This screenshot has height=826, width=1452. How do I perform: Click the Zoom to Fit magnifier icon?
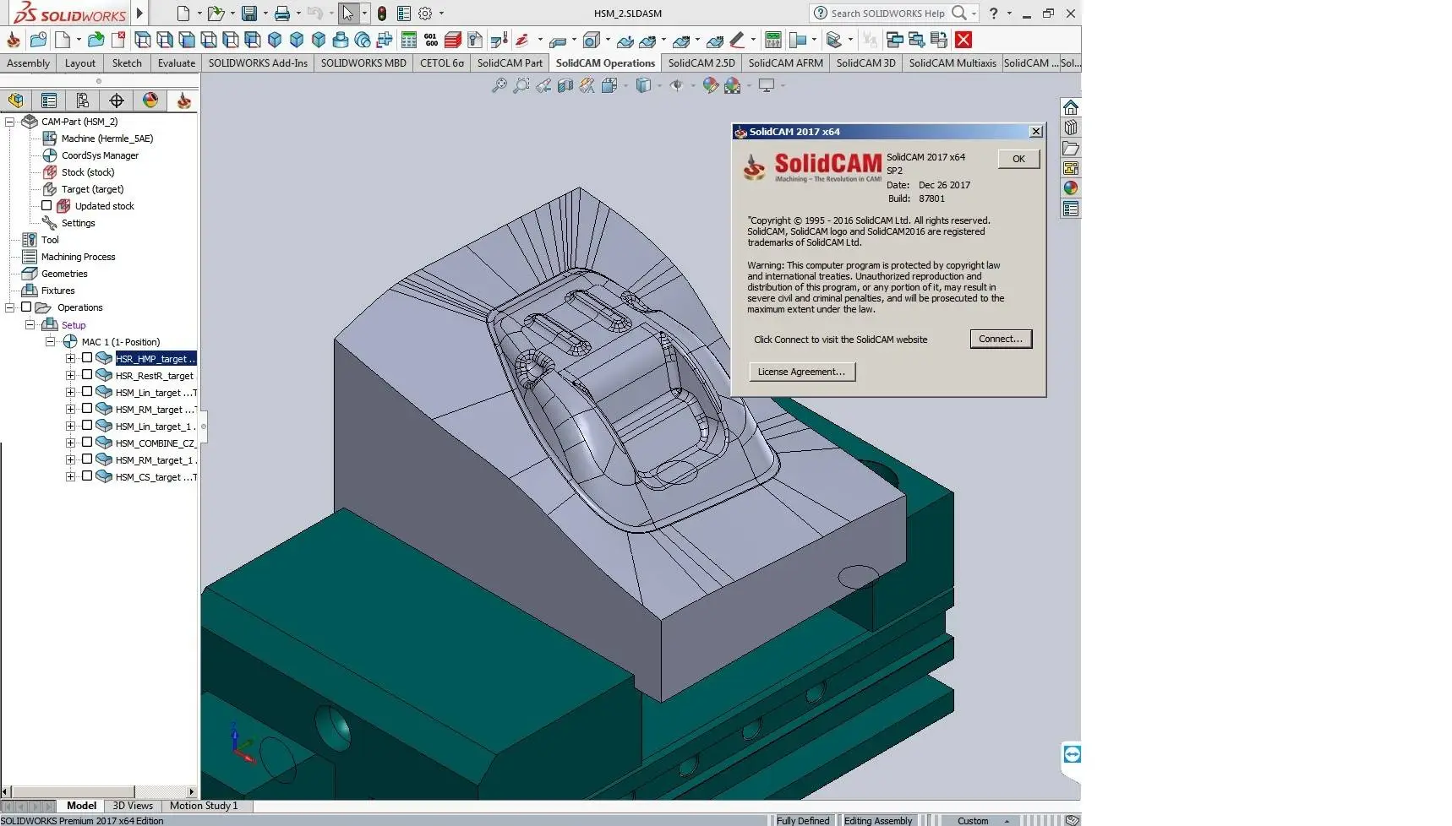click(x=499, y=85)
